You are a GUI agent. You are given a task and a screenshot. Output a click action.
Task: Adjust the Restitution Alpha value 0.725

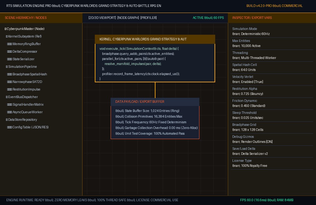[248, 94]
